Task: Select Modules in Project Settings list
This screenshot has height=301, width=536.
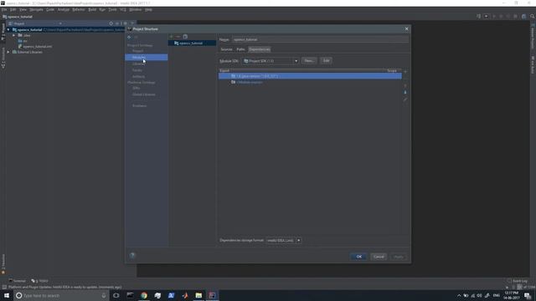Action: tap(147, 58)
